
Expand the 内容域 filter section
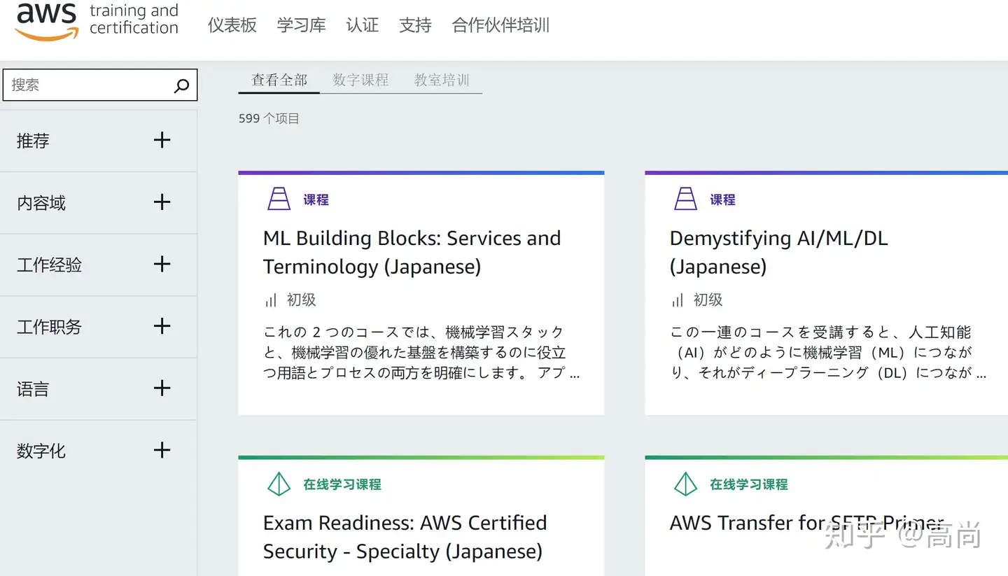pyautogui.click(x=162, y=202)
